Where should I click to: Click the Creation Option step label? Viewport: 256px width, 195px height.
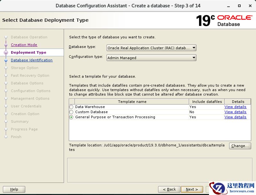(25, 113)
